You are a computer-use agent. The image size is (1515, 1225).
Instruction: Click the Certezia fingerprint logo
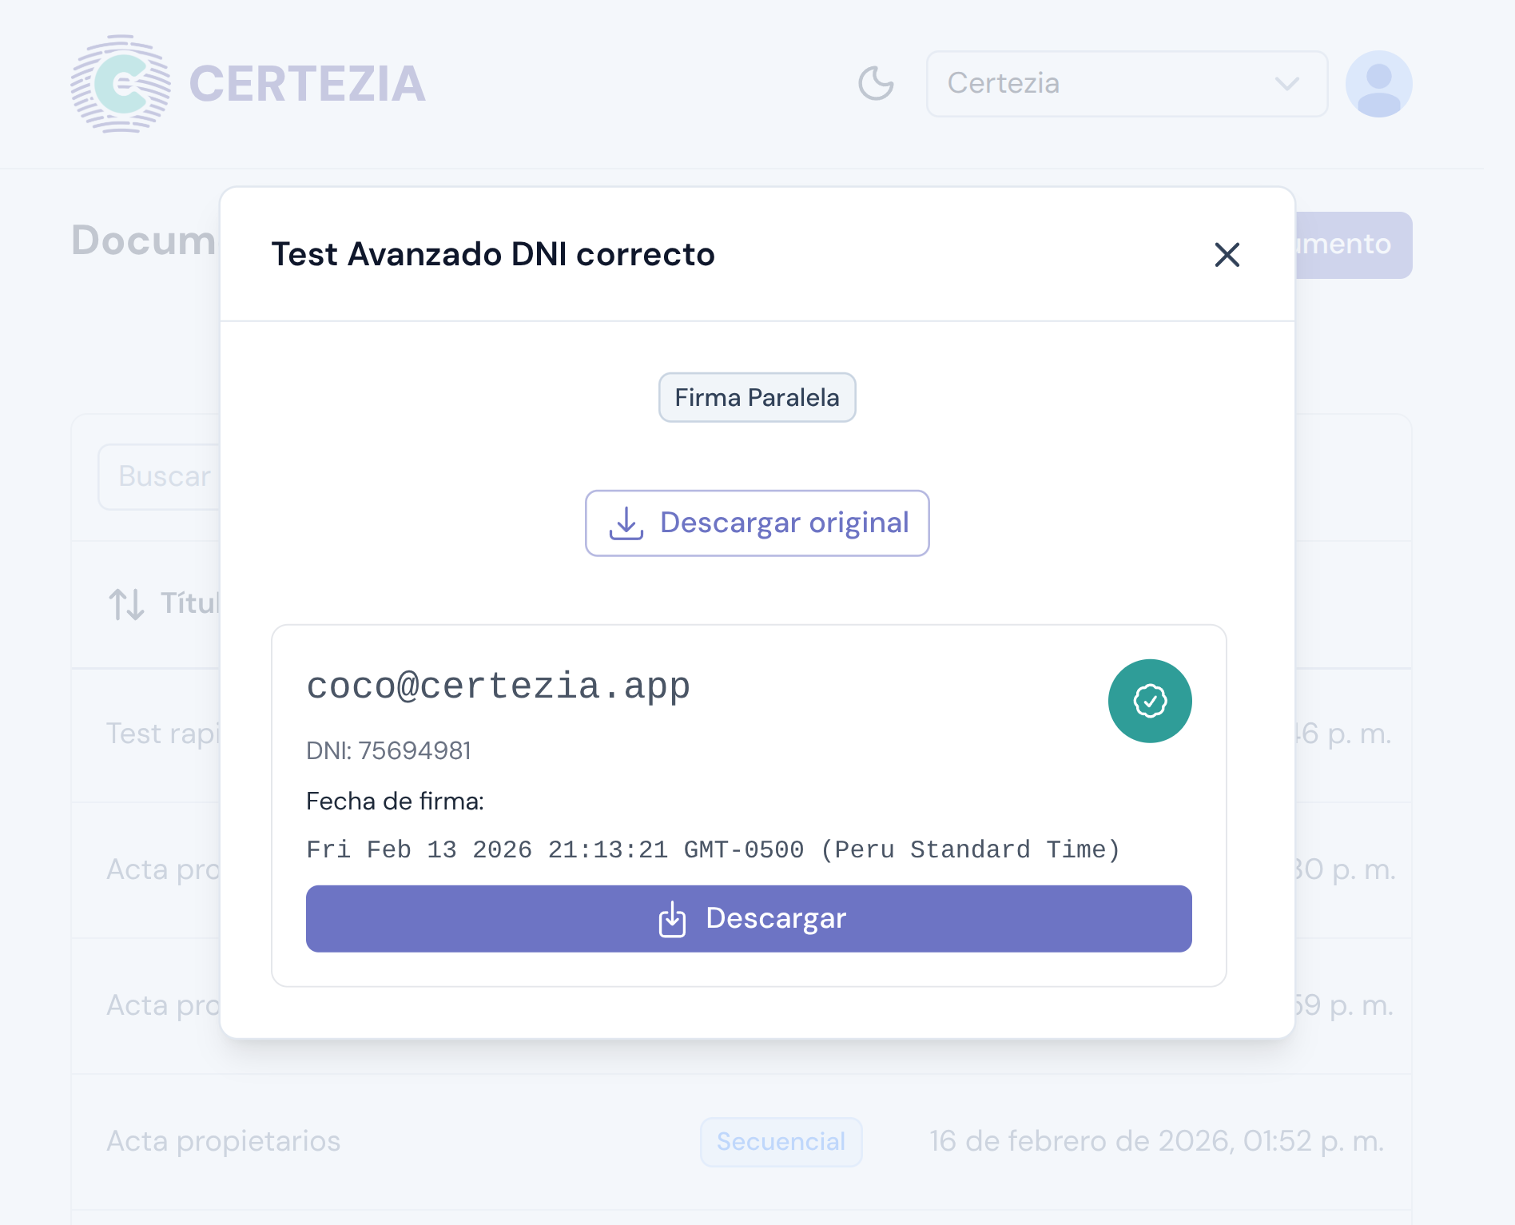click(121, 84)
